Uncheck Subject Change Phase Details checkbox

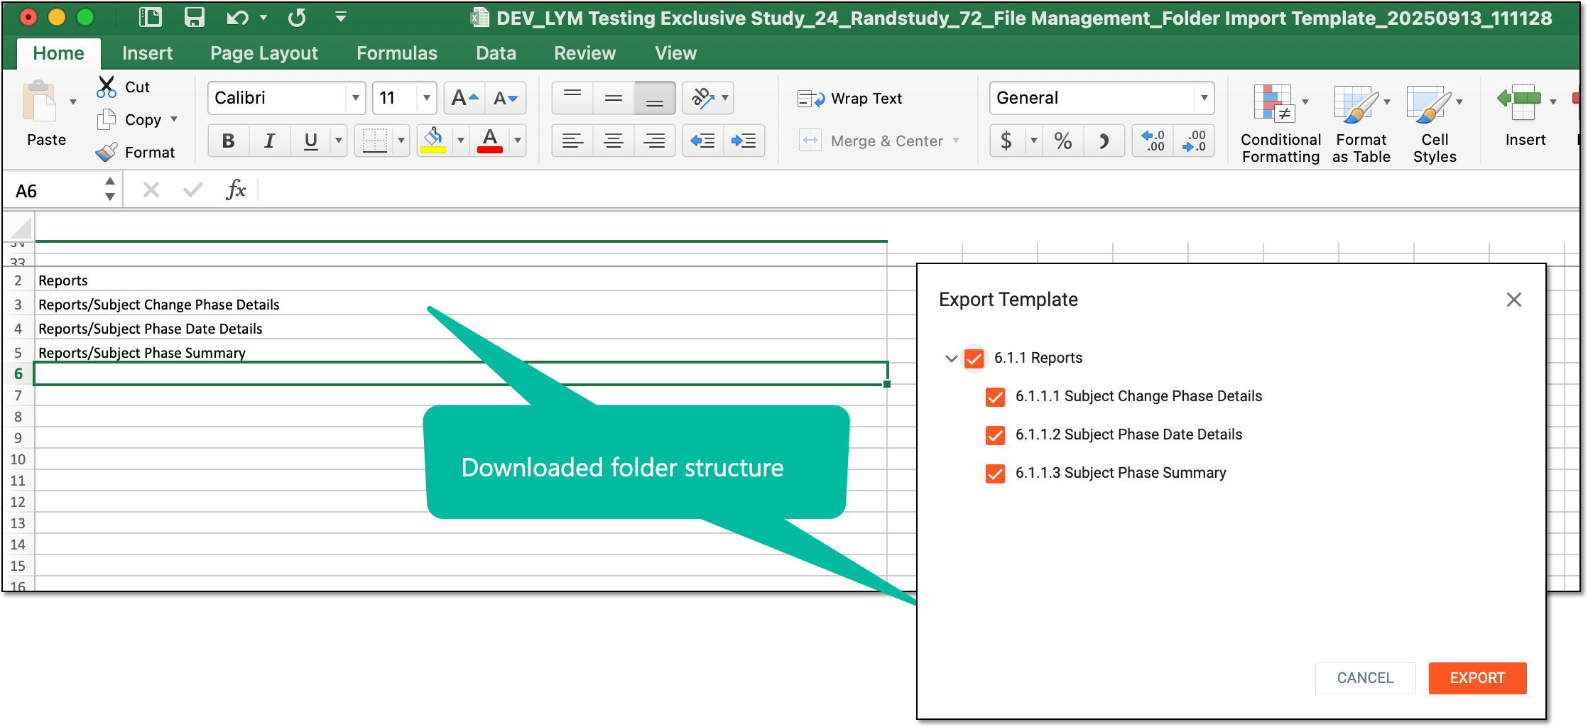[x=996, y=397]
